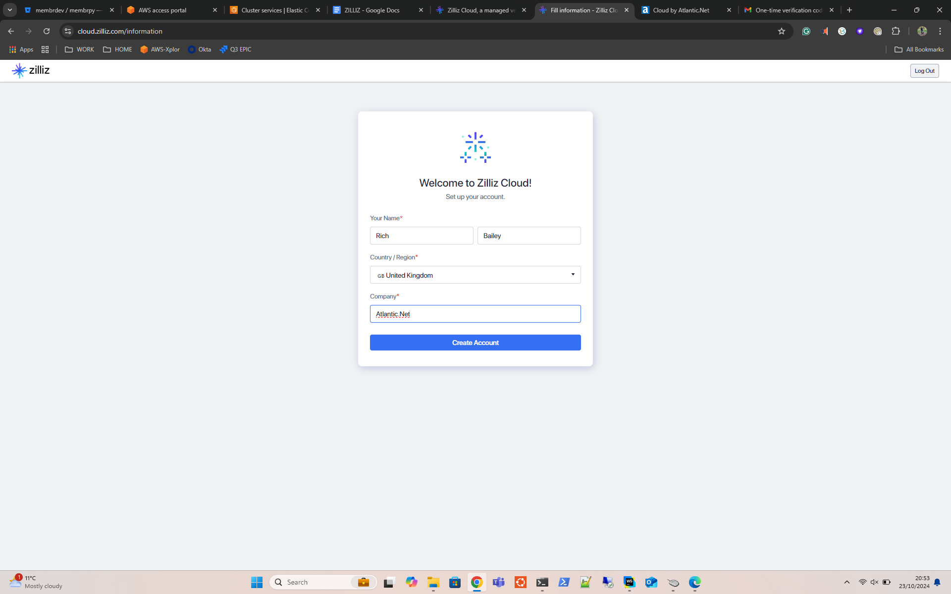
Task: Bookmark this page with the star icon
Action: [782, 31]
